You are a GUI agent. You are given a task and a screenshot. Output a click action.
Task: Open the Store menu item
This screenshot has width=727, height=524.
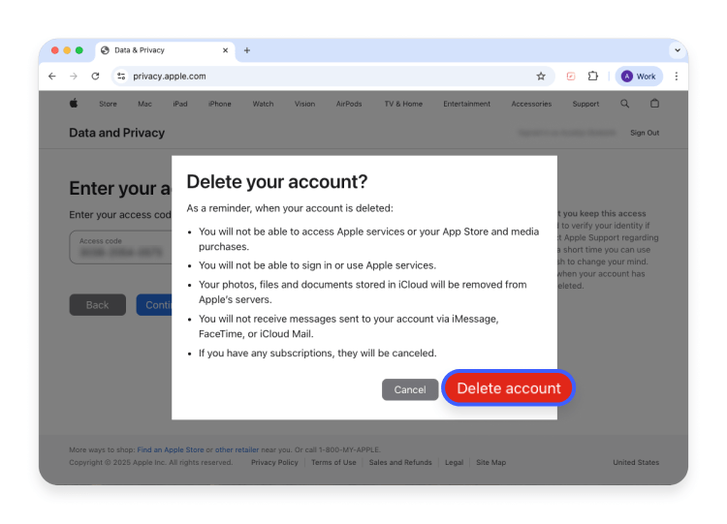(x=108, y=104)
